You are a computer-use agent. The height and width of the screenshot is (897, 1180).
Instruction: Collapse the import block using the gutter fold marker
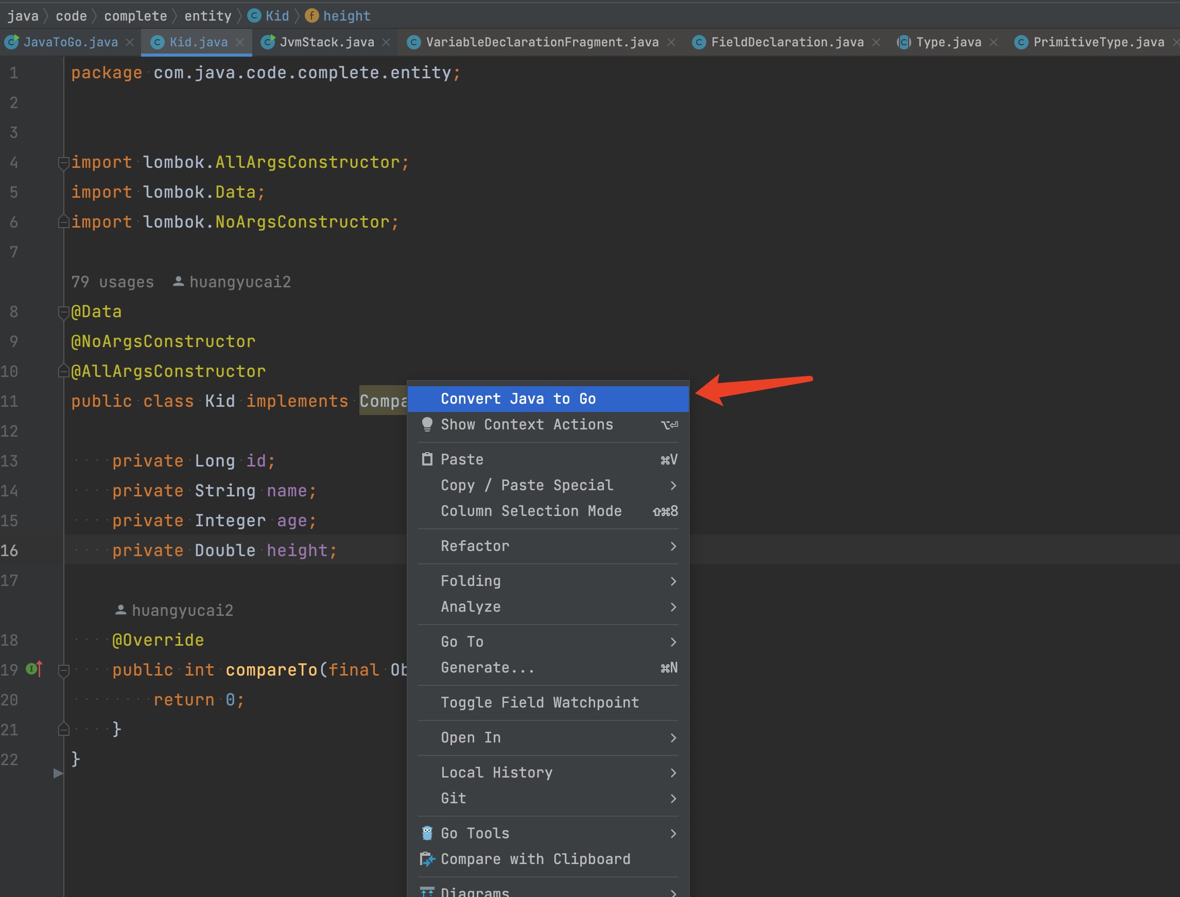coord(63,163)
